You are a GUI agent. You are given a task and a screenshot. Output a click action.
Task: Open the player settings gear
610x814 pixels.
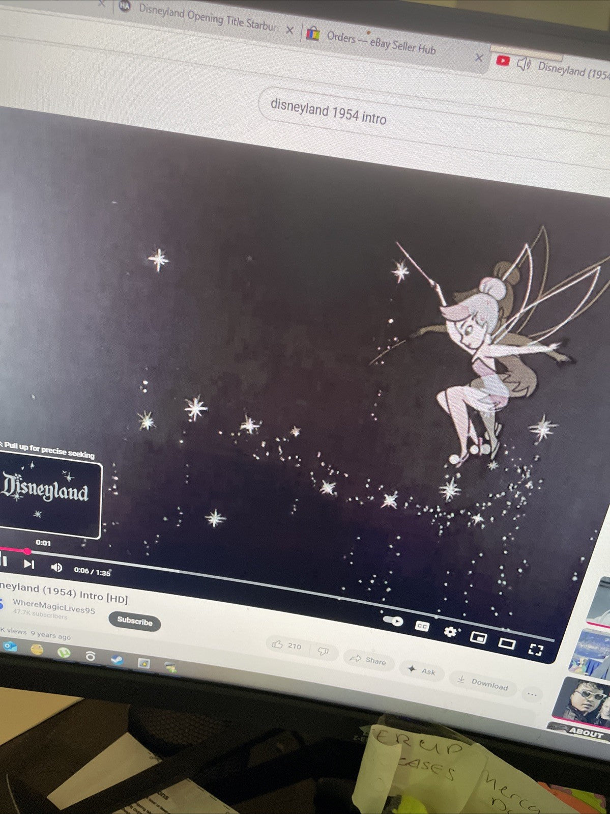tap(450, 631)
